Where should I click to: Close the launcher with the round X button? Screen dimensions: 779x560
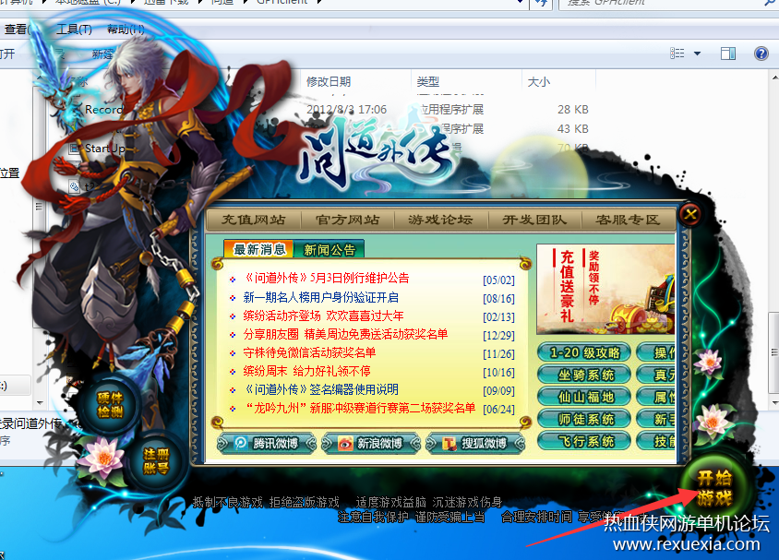click(690, 214)
